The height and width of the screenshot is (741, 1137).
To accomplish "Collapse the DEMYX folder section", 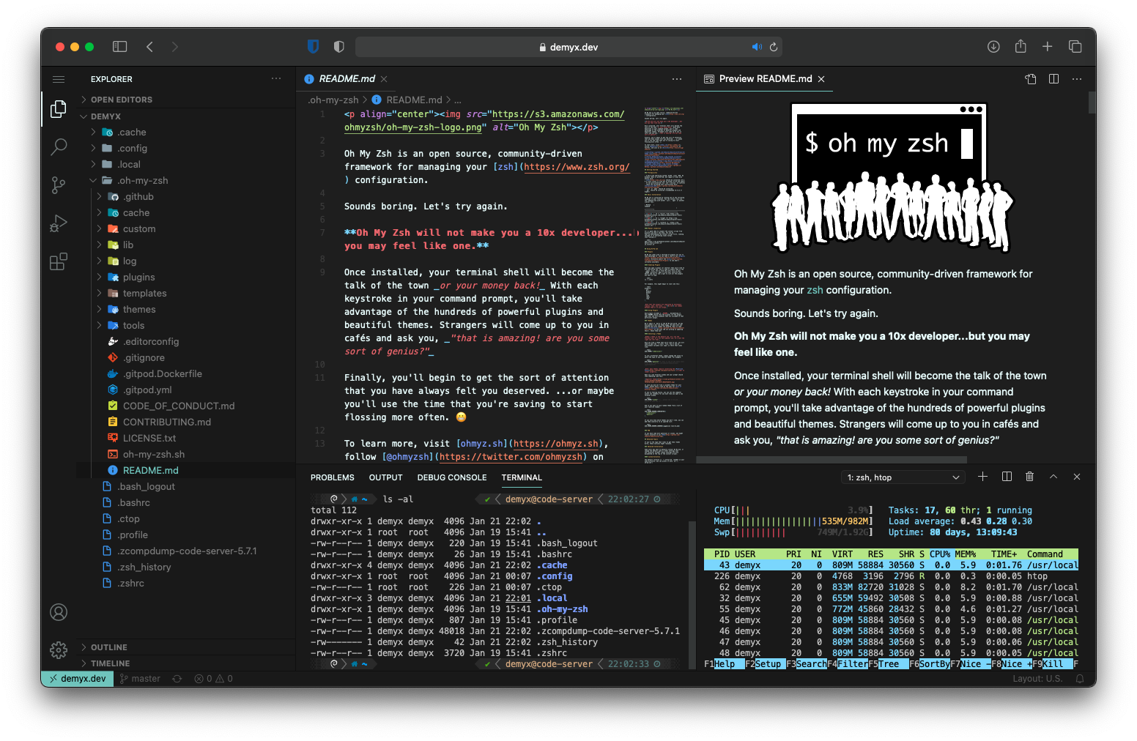I will click(186, 116).
